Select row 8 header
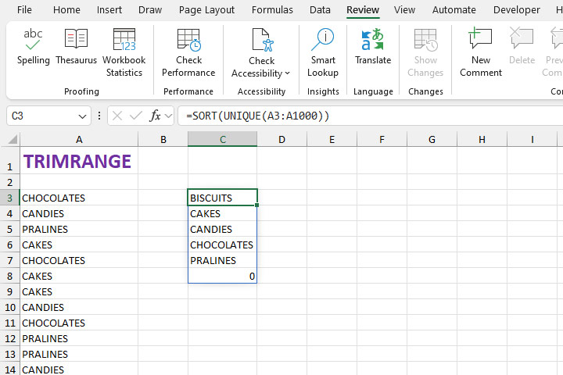The image size is (563, 375). point(9,276)
